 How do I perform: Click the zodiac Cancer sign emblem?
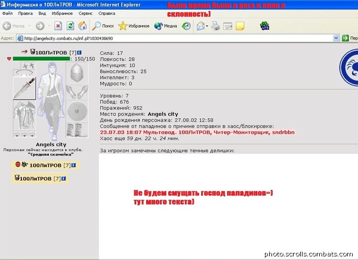[349, 67]
